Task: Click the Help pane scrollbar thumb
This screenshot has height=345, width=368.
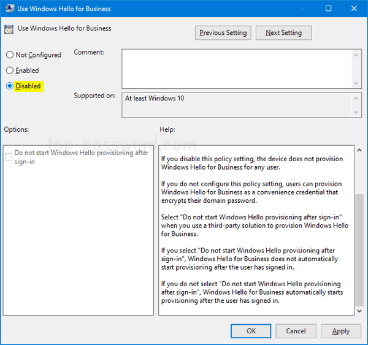Action: pos(359,248)
